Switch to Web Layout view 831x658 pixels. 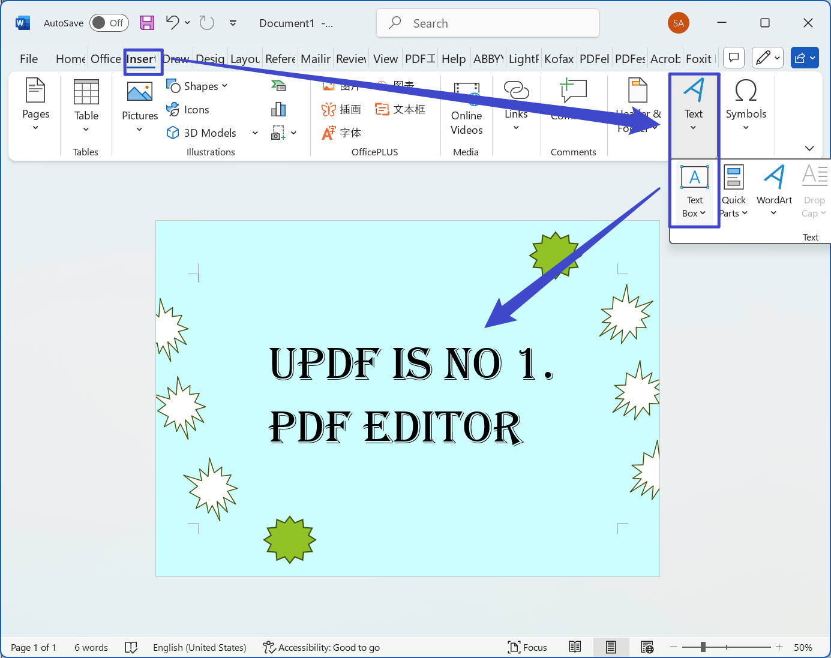[647, 647]
